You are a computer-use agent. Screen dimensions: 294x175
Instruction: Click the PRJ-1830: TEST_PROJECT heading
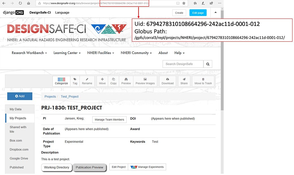(72, 108)
